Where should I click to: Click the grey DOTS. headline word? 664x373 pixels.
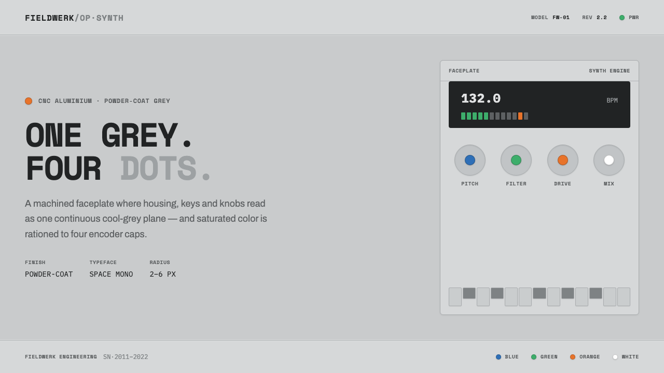pos(165,169)
